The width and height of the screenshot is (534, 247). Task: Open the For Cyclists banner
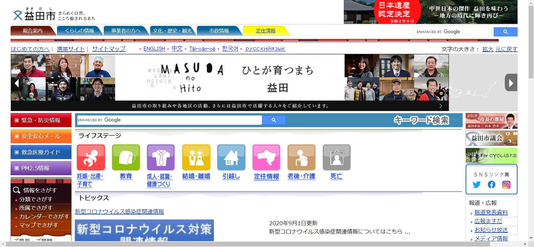pos(491,155)
